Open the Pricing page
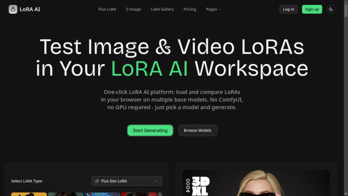The image size is (348, 196). point(190,10)
